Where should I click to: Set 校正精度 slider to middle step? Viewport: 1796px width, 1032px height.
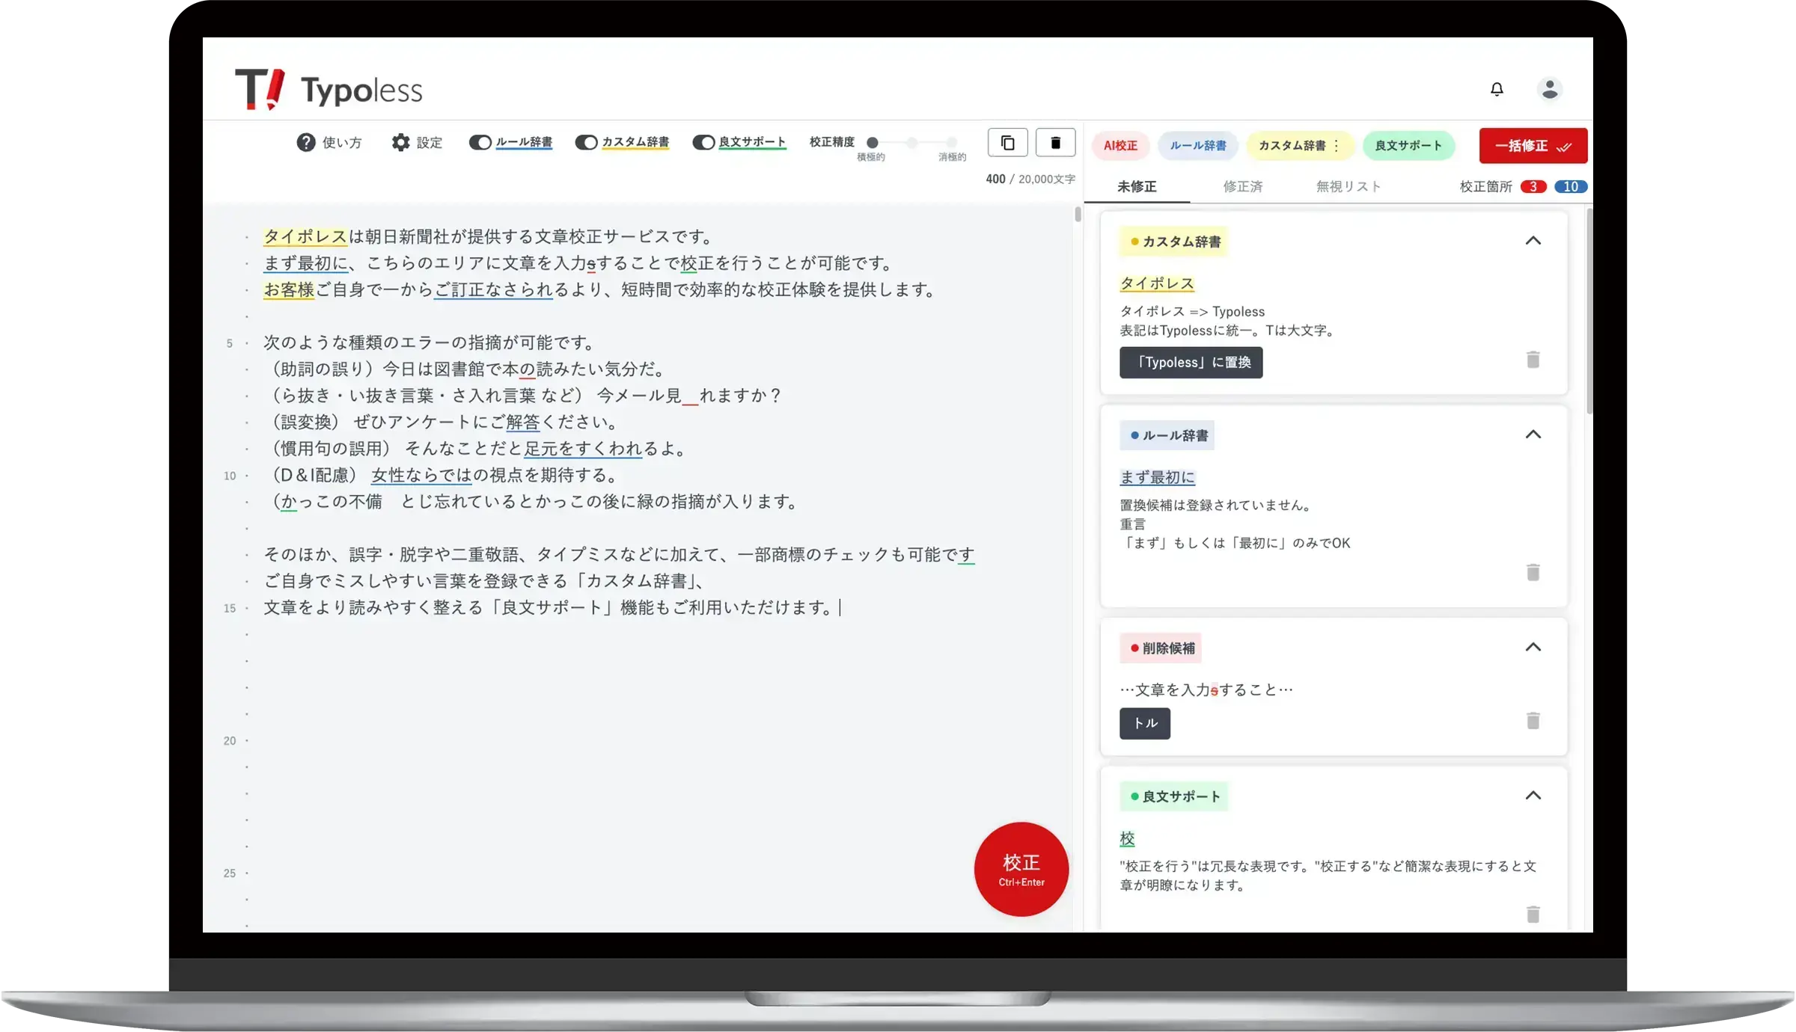tap(911, 142)
